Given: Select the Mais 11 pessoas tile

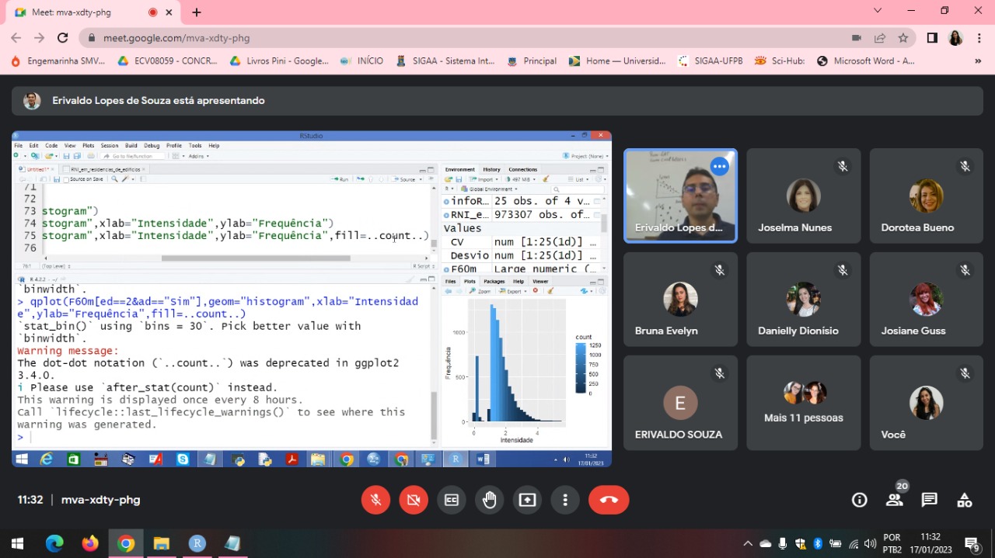Looking at the screenshot, I should tap(804, 403).
